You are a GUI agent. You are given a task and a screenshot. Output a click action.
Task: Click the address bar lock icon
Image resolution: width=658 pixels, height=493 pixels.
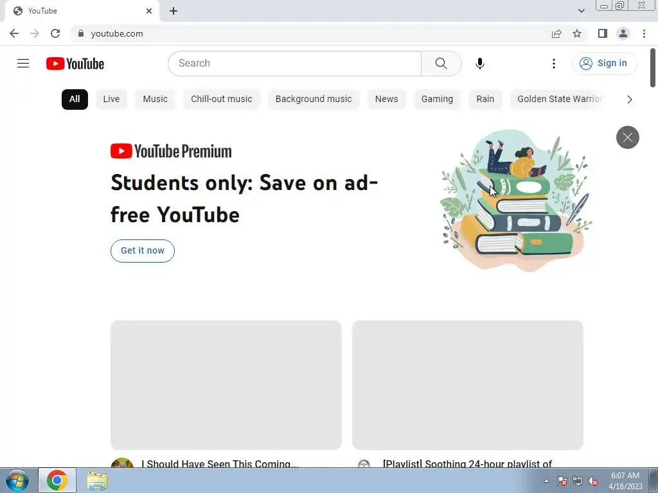coord(81,33)
